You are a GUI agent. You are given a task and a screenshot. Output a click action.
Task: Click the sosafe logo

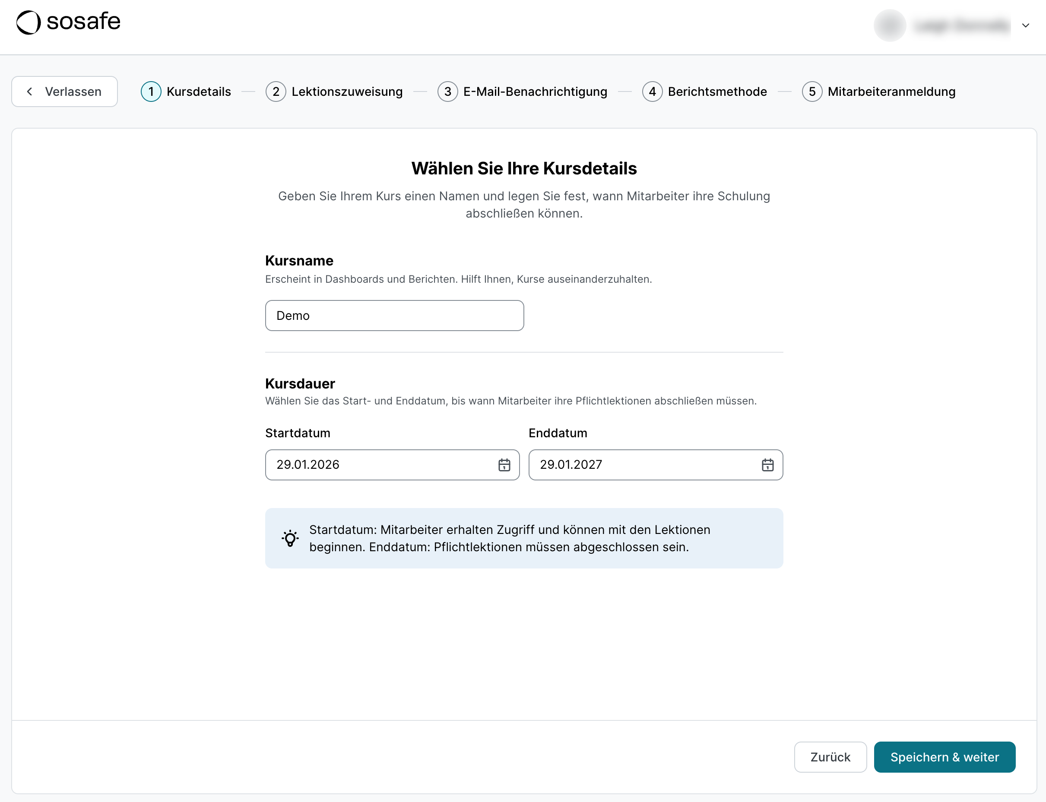pyautogui.click(x=68, y=22)
